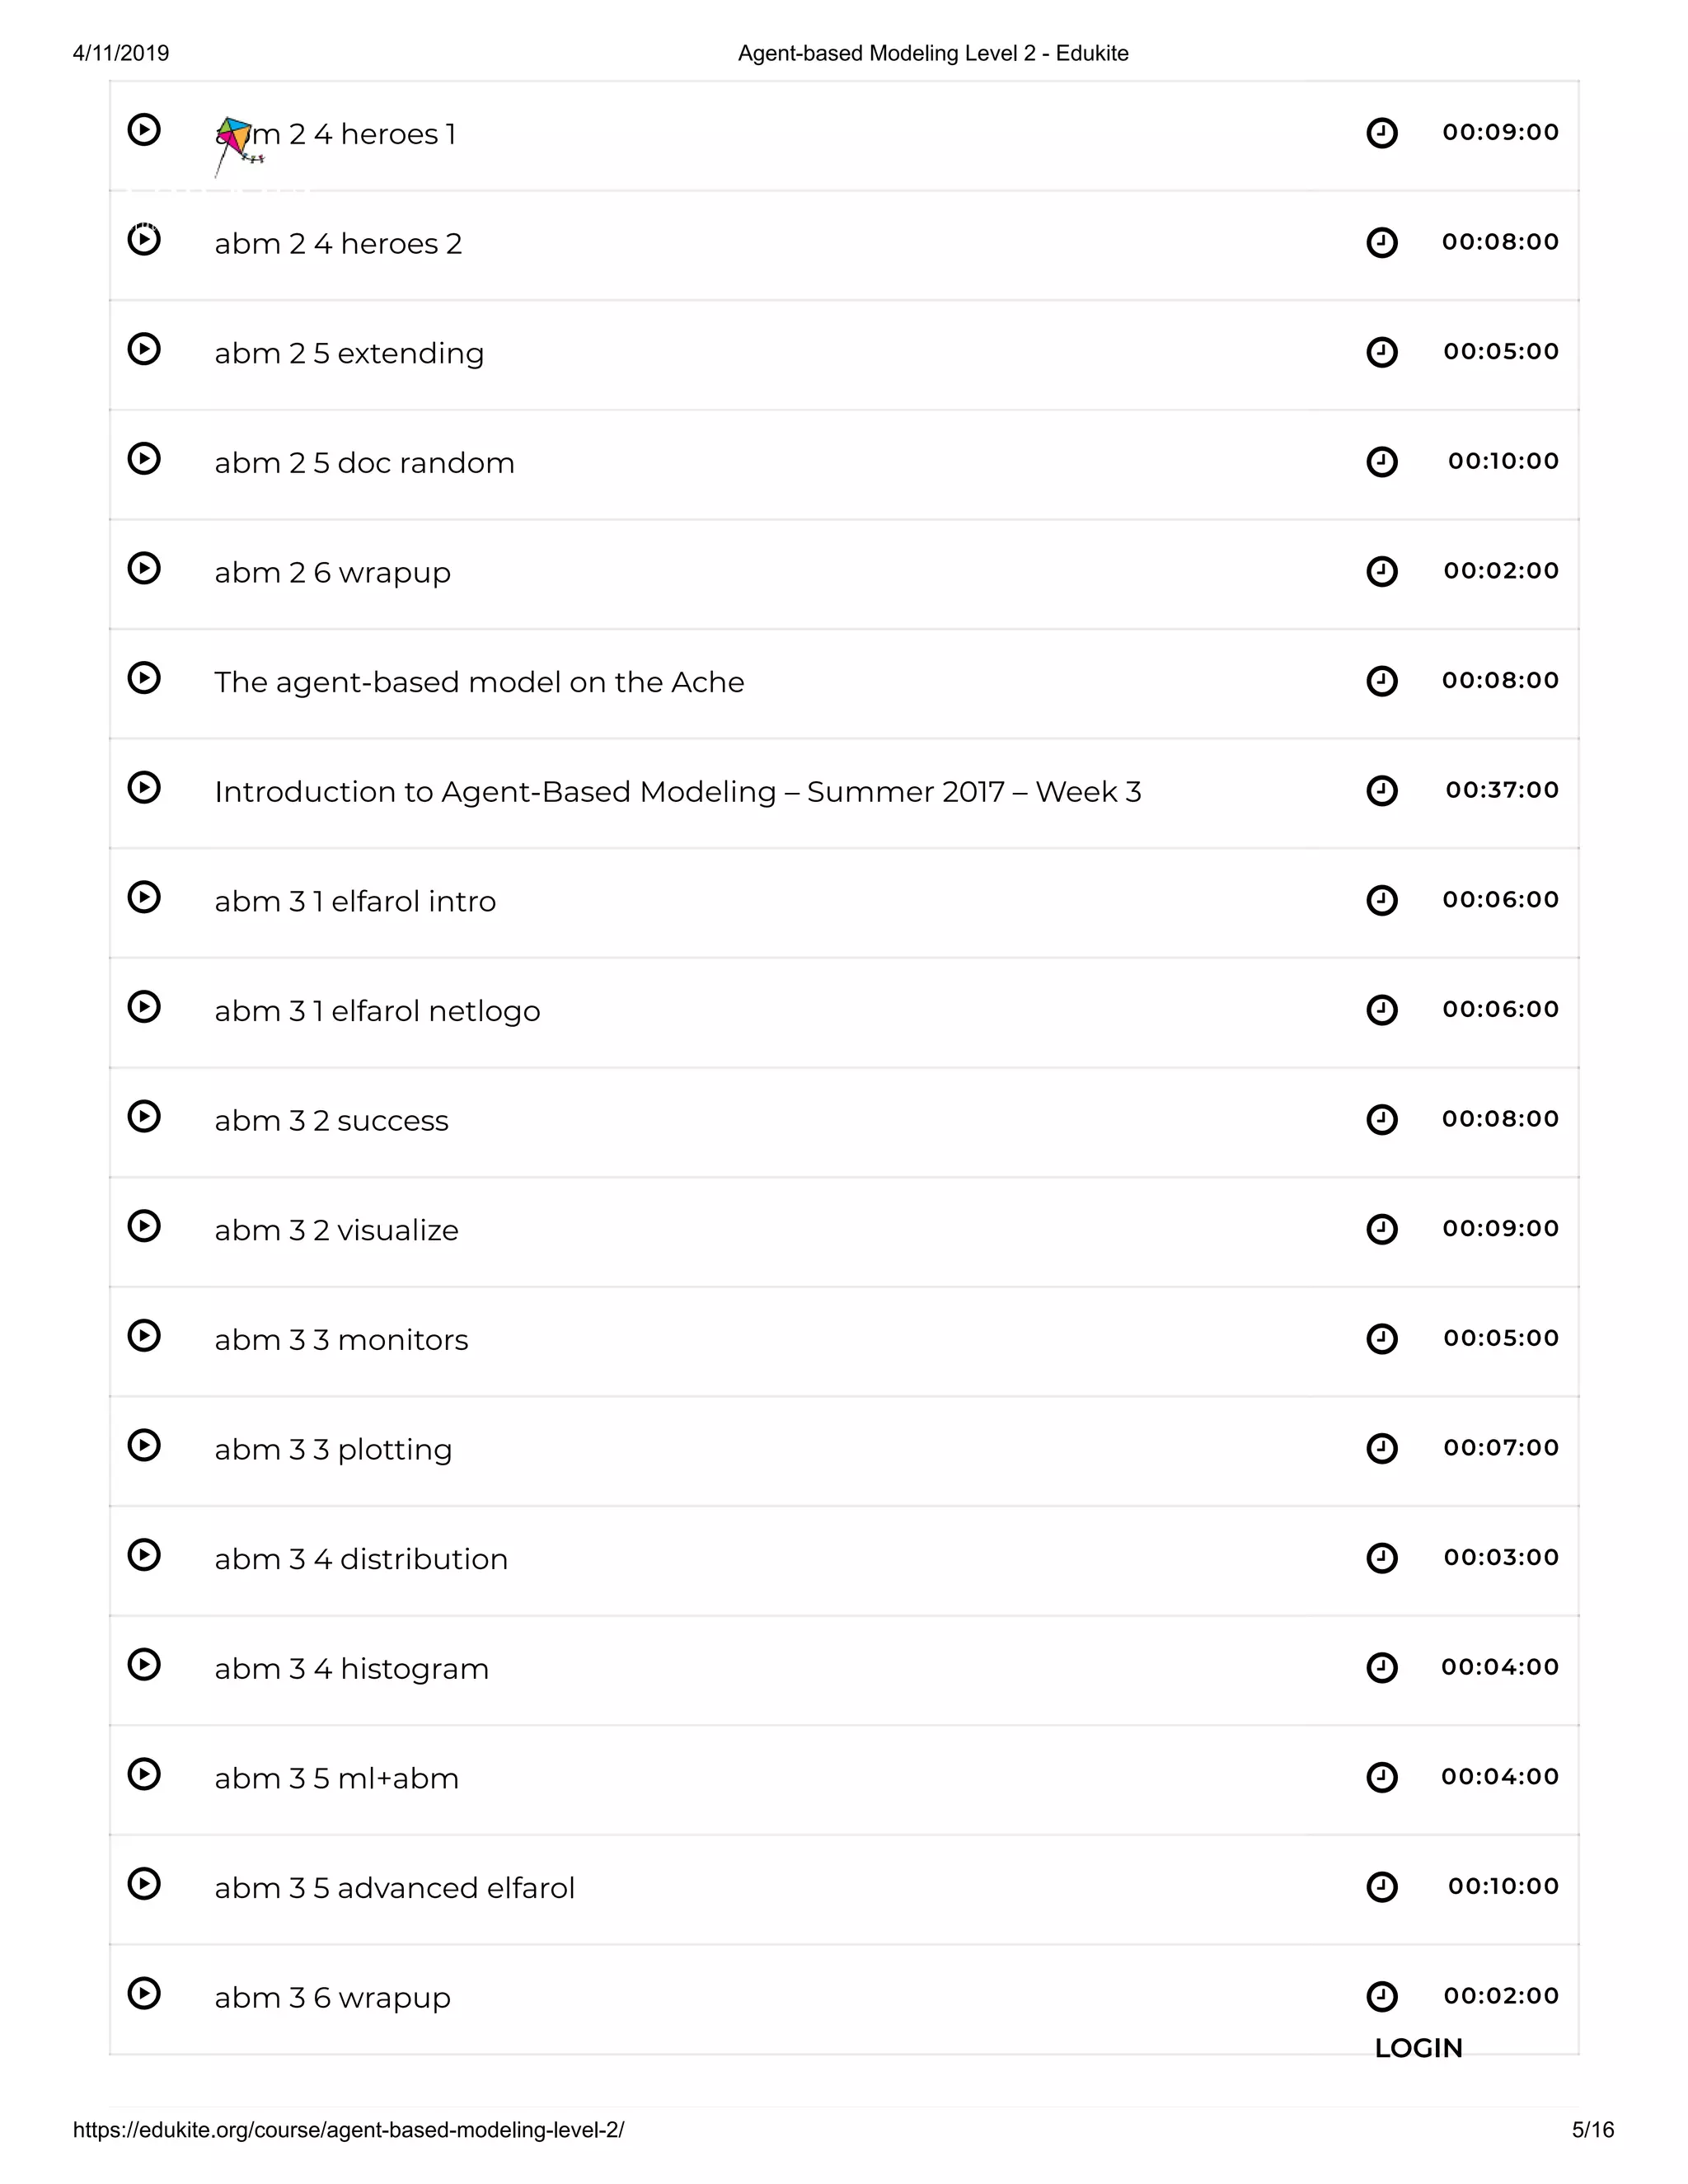Image resolution: width=1688 pixels, height=2184 pixels.
Task: Select the abm 3 1 elfarol intro lesson
Action: click(x=355, y=902)
